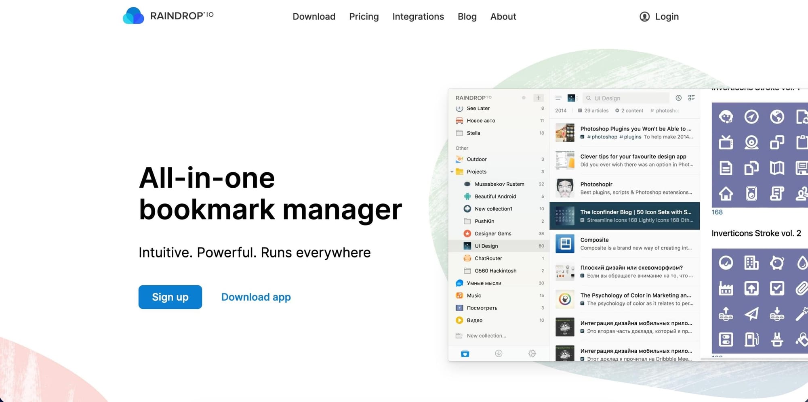808x402 pixels.
Task: Toggle the 2 content filter
Action: click(x=629, y=110)
